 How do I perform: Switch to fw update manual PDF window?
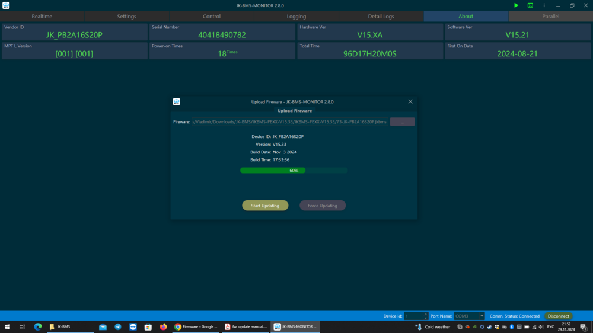(x=246, y=327)
